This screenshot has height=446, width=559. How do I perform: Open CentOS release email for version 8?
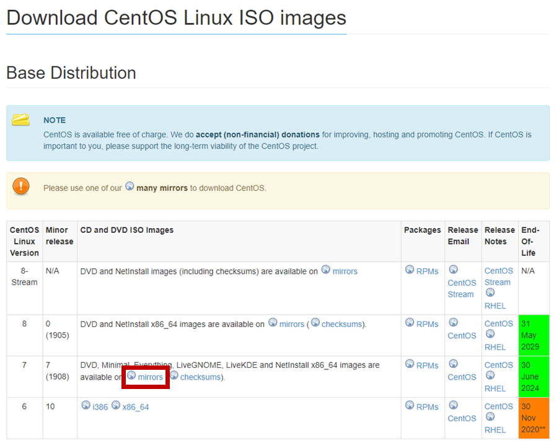tap(462, 336)
